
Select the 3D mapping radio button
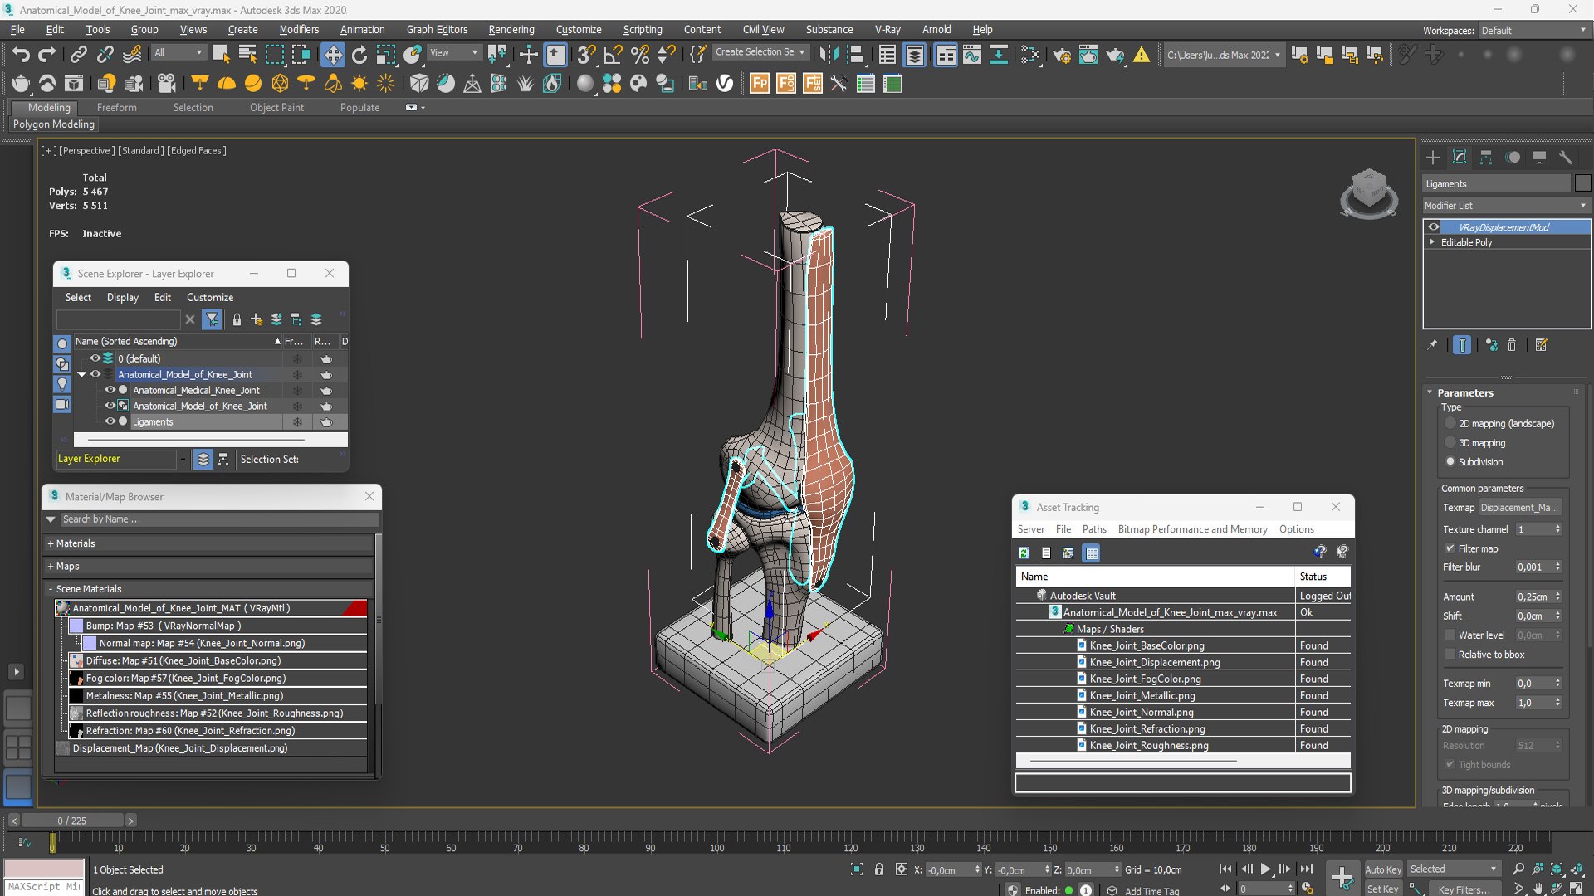coord(1450,443)
